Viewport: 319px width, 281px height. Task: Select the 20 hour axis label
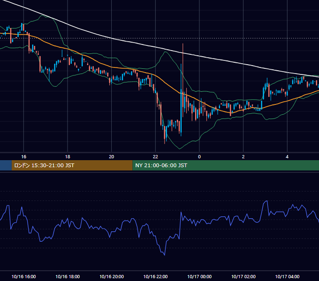point(112,157)
